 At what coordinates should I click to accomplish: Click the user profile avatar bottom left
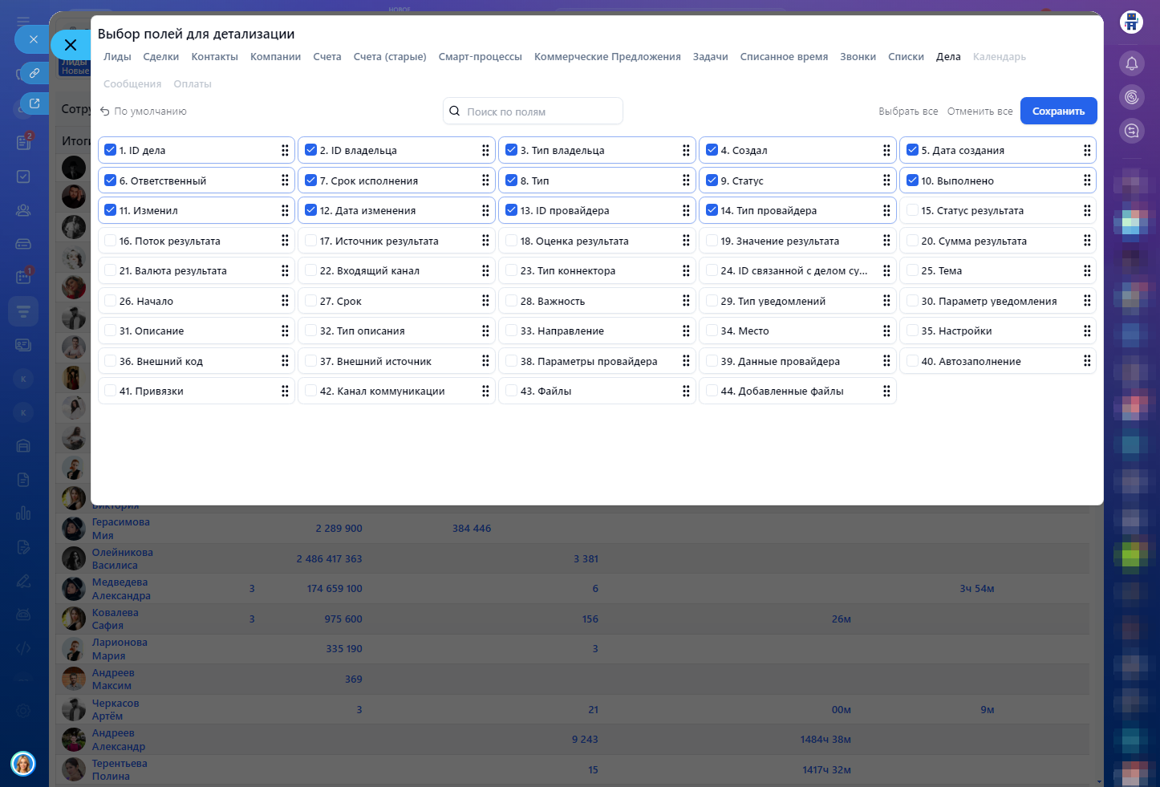[x=23, y=763]
